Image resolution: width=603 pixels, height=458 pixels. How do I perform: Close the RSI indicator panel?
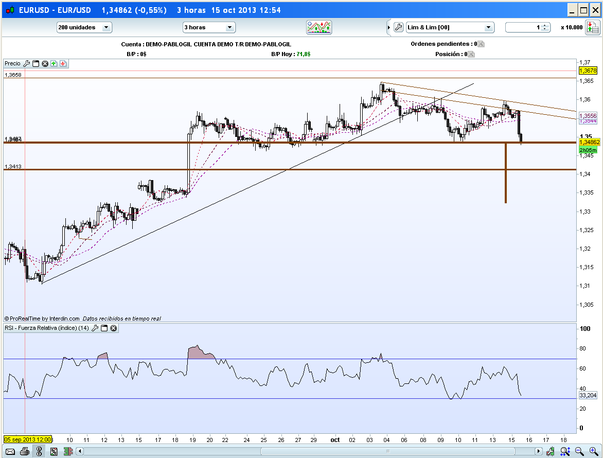[114, 328]
